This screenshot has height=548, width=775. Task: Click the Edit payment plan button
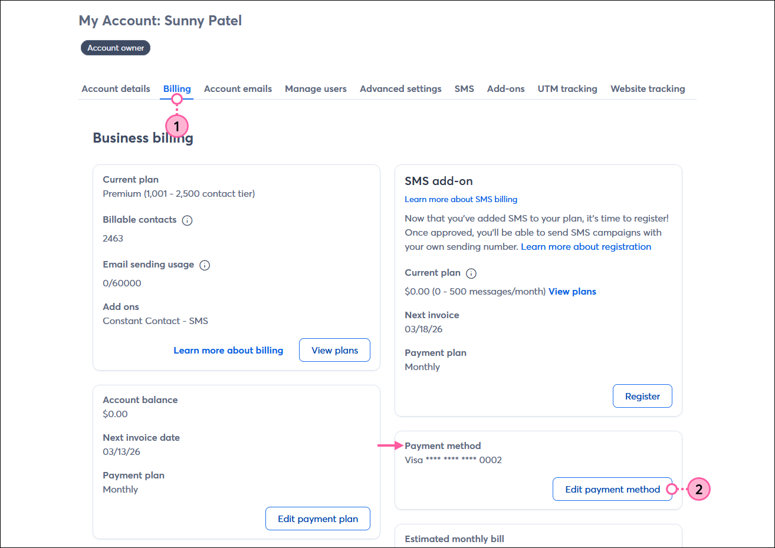tap(317, 519)
